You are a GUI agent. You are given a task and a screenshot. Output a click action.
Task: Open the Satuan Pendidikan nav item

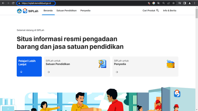coord(66,10)
